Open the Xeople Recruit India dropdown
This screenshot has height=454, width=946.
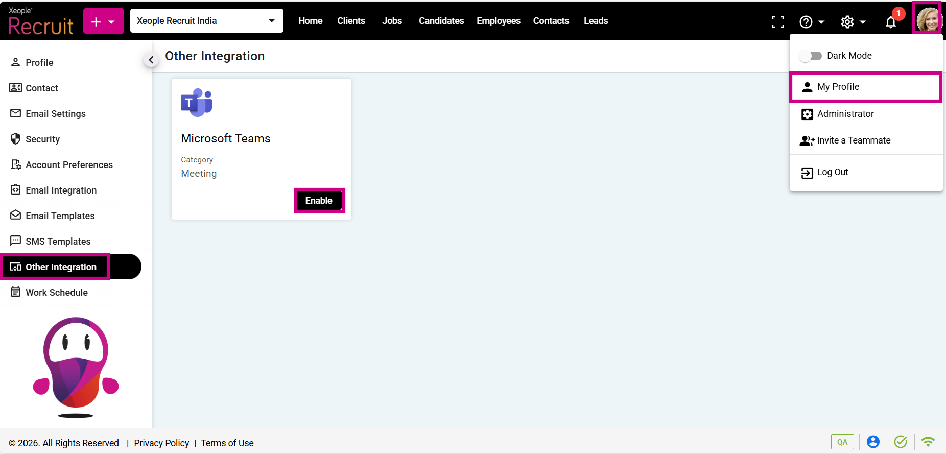[206, 21]
